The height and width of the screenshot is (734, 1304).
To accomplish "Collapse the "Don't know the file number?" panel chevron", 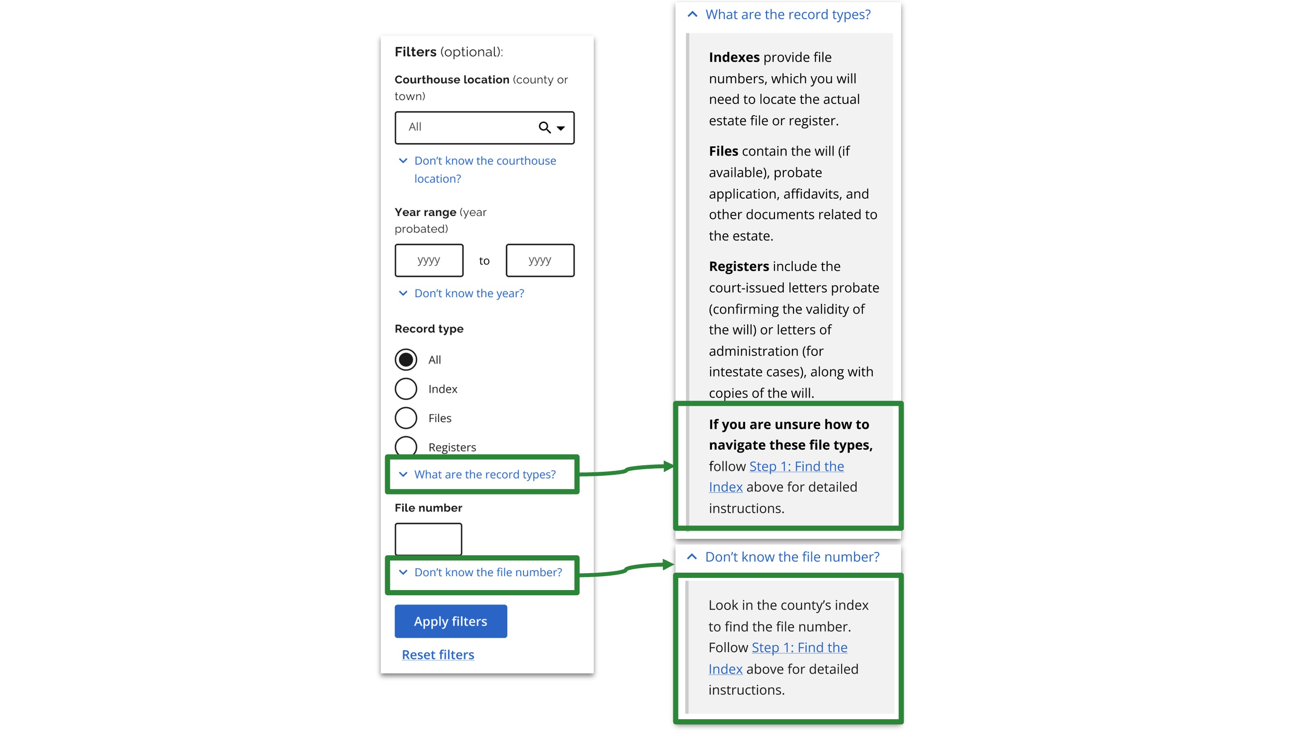I will pos(692,556).
